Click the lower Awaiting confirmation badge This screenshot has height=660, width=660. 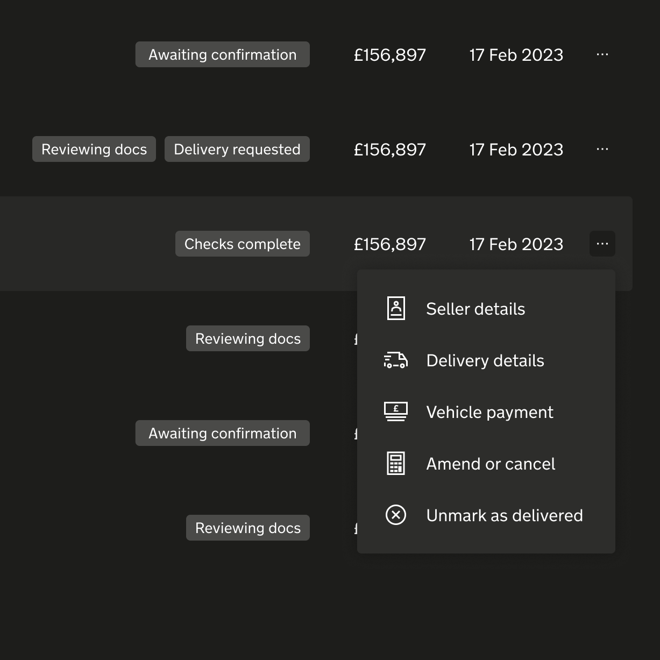(222, 433)
